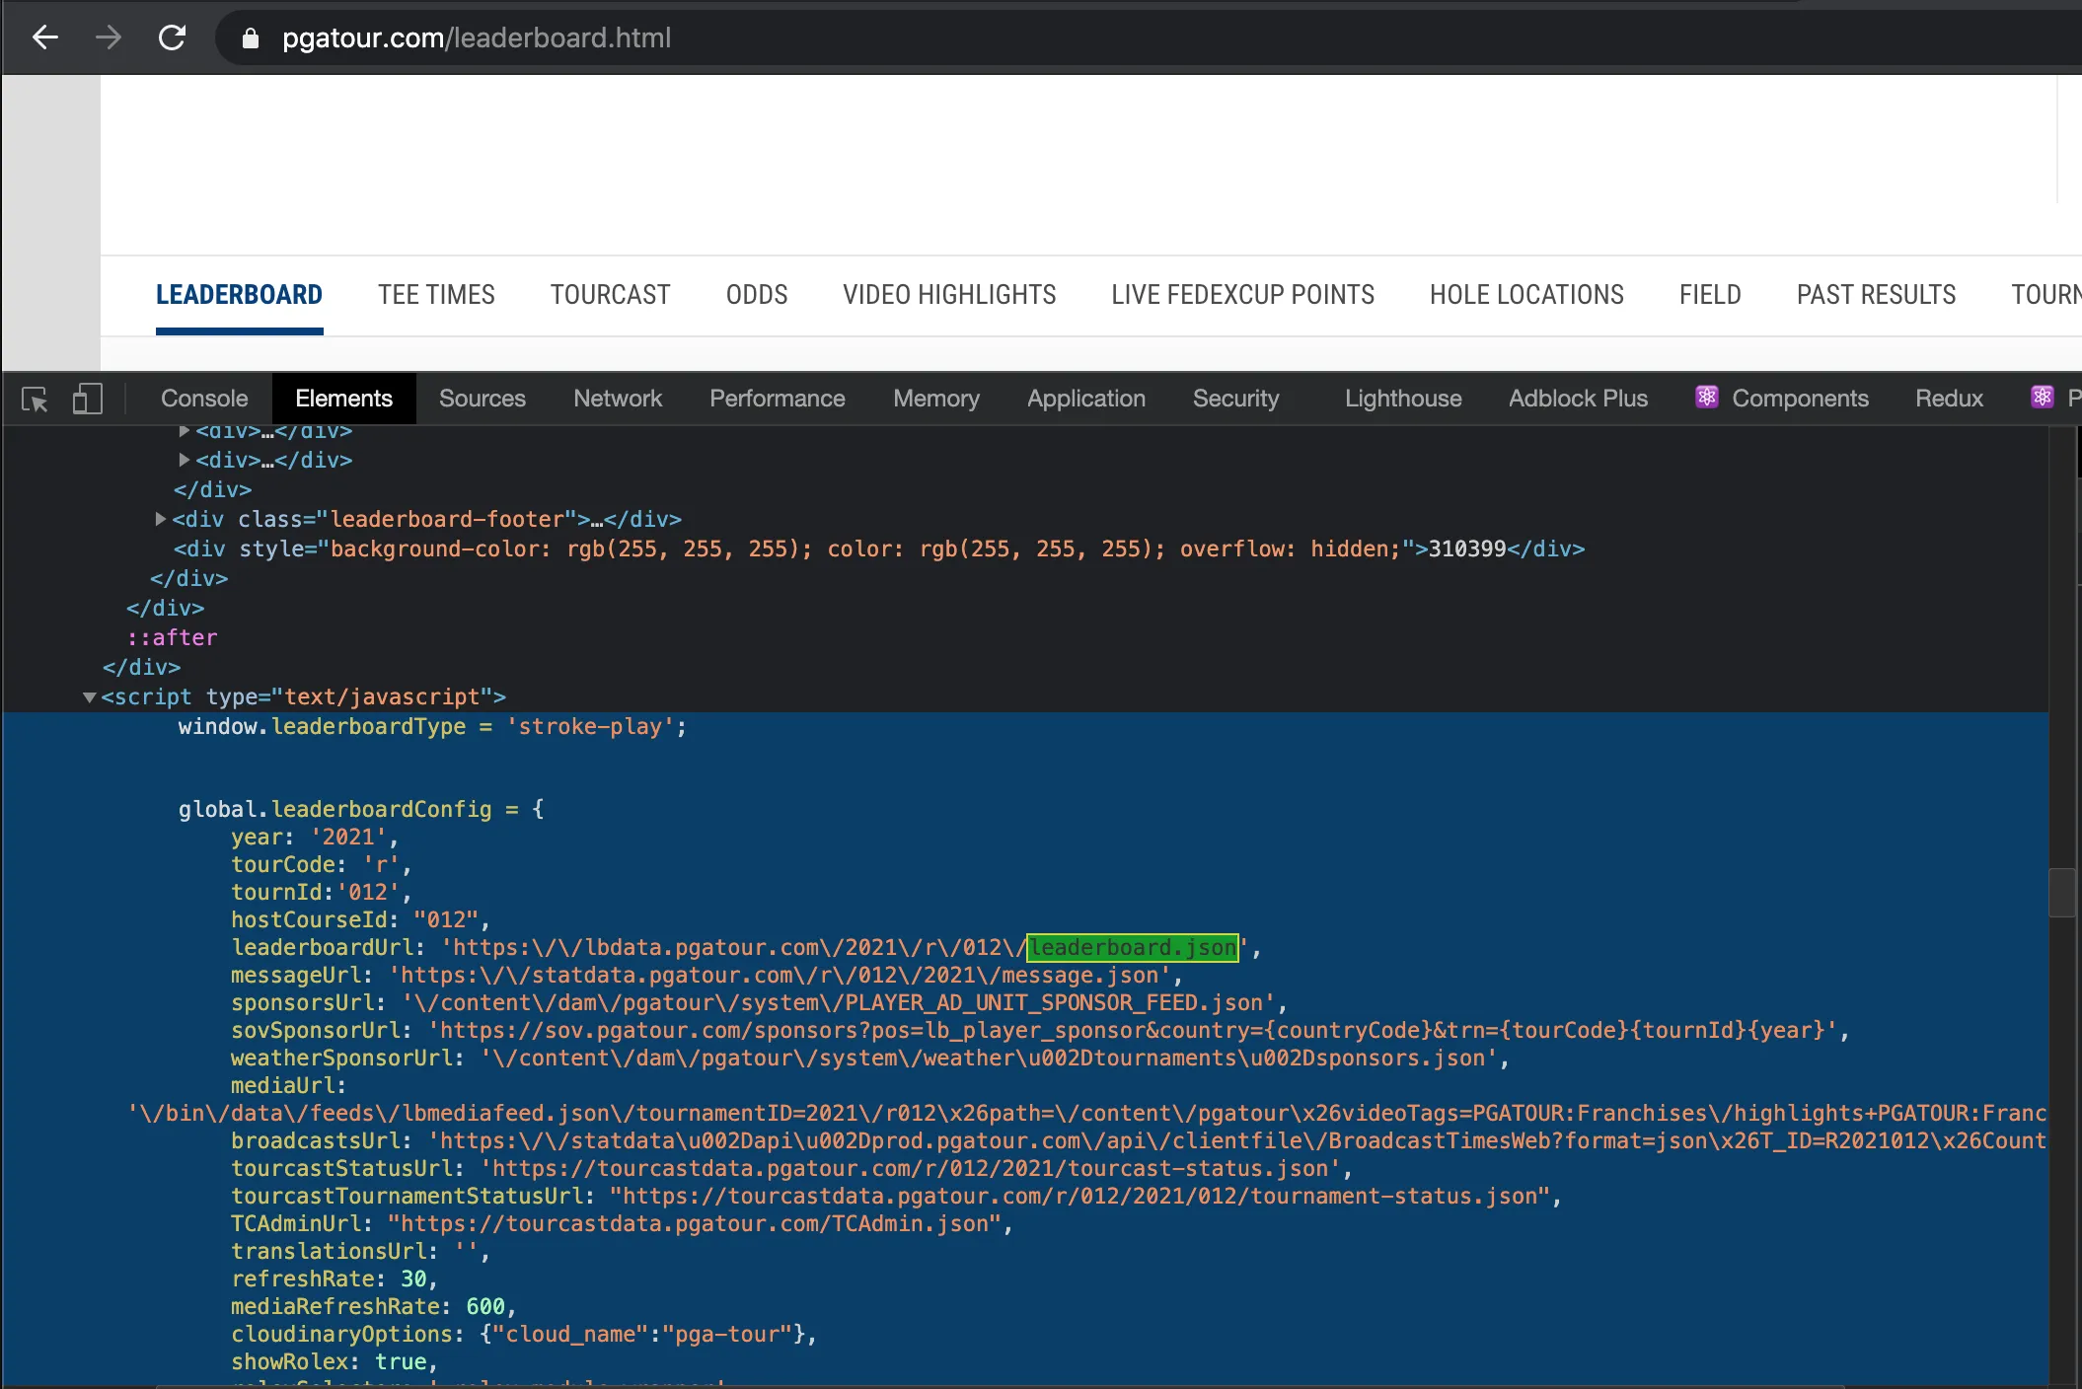Image resolution: width=2082 pixels, height=1389 pixels.
Task: Activate the inspect element picker icon
Action: 35,399
